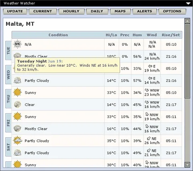Click the 21:16 sunset time for Tuesday
The height and width of the screenshot is (171, 193).
coord(171,57)
